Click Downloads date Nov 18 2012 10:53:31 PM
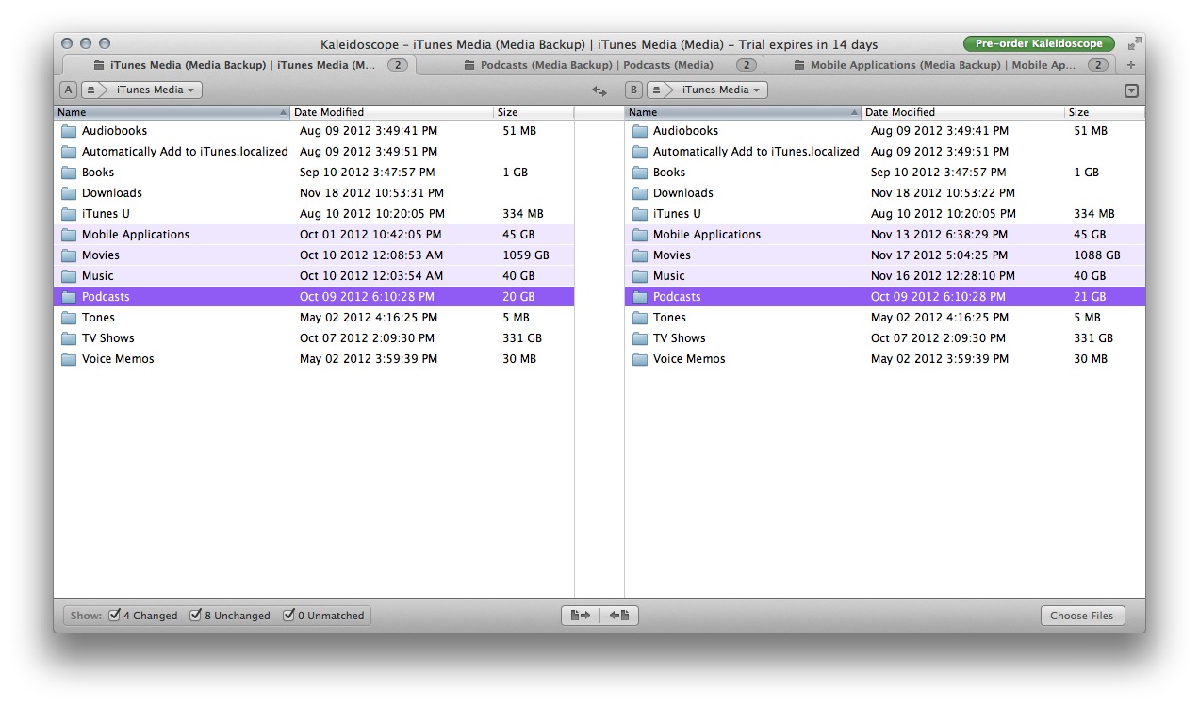The width and height of the screenshot is (1199, 707). [x=371, y=193]
